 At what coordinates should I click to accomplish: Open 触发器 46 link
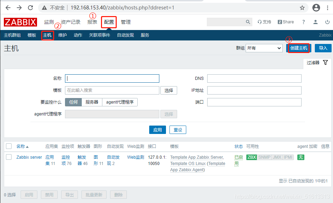pyautogui.click(x=82, y=160)
